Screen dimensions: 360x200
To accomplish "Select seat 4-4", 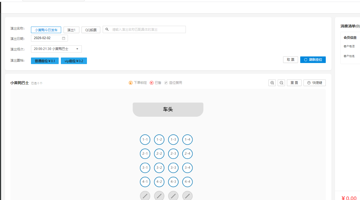I will pos(187,182).
